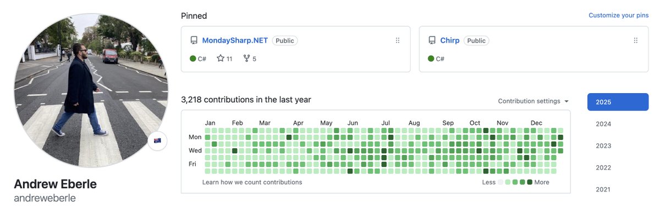Click the repo icon beside MondaySharp.NET
Image resolution: width=660 pixels, height=207 pixels.
coord(194,41)
